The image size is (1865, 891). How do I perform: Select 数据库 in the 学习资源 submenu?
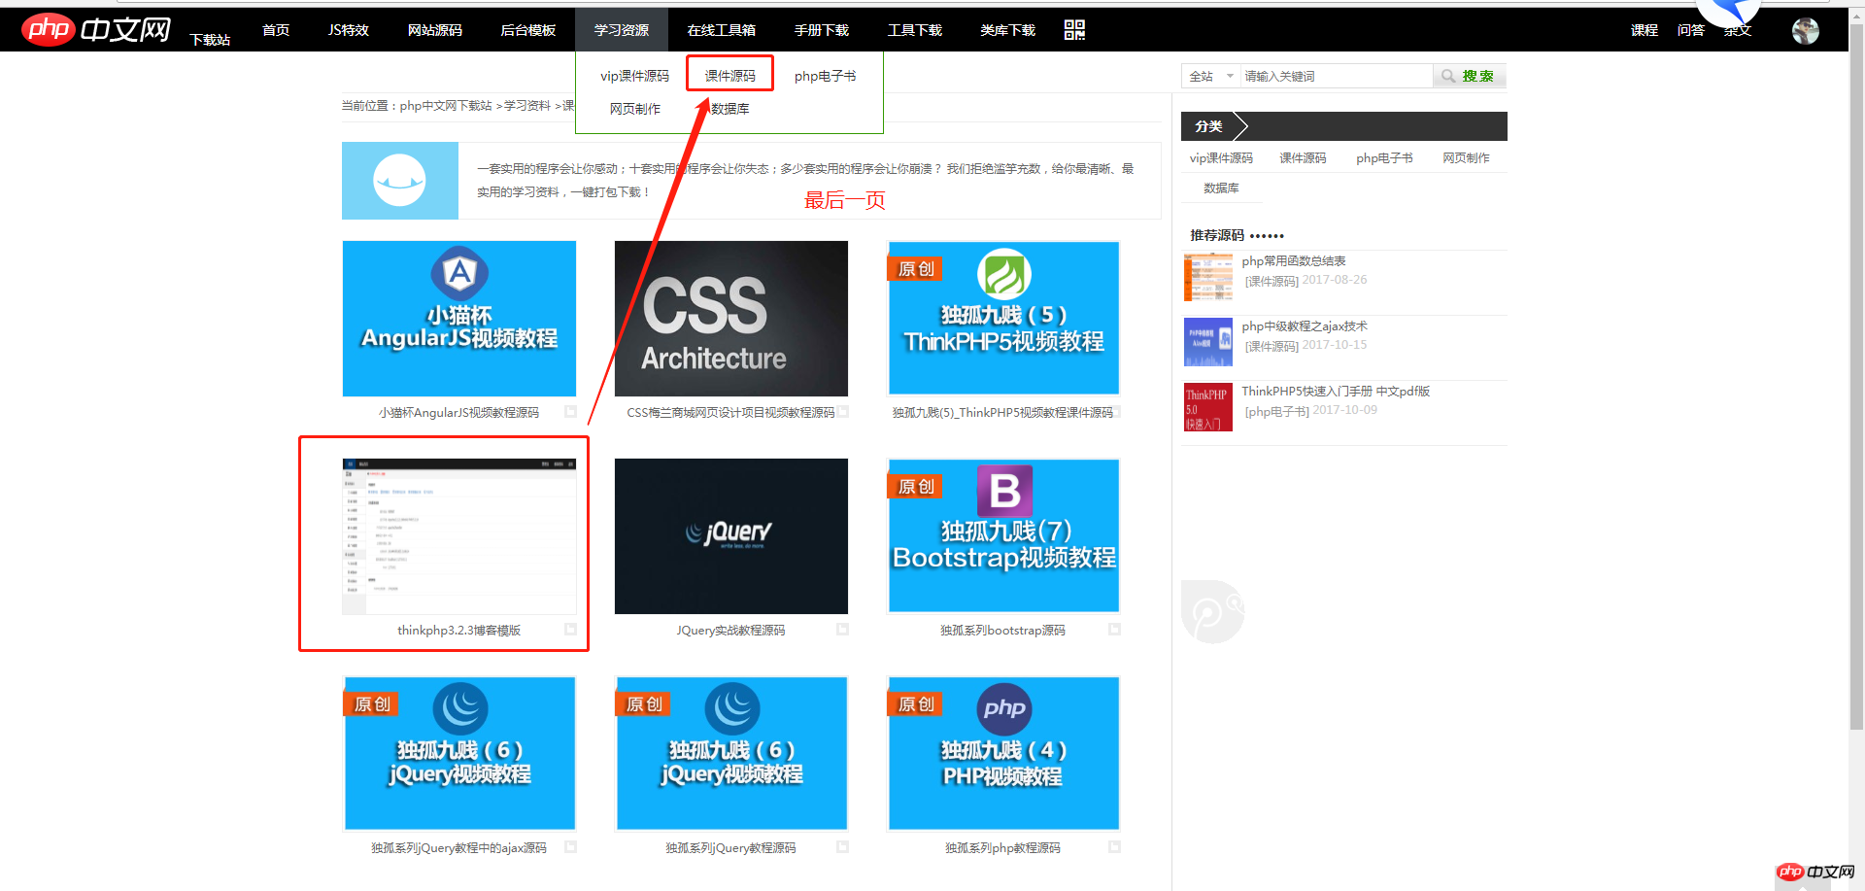click(730, 109)
